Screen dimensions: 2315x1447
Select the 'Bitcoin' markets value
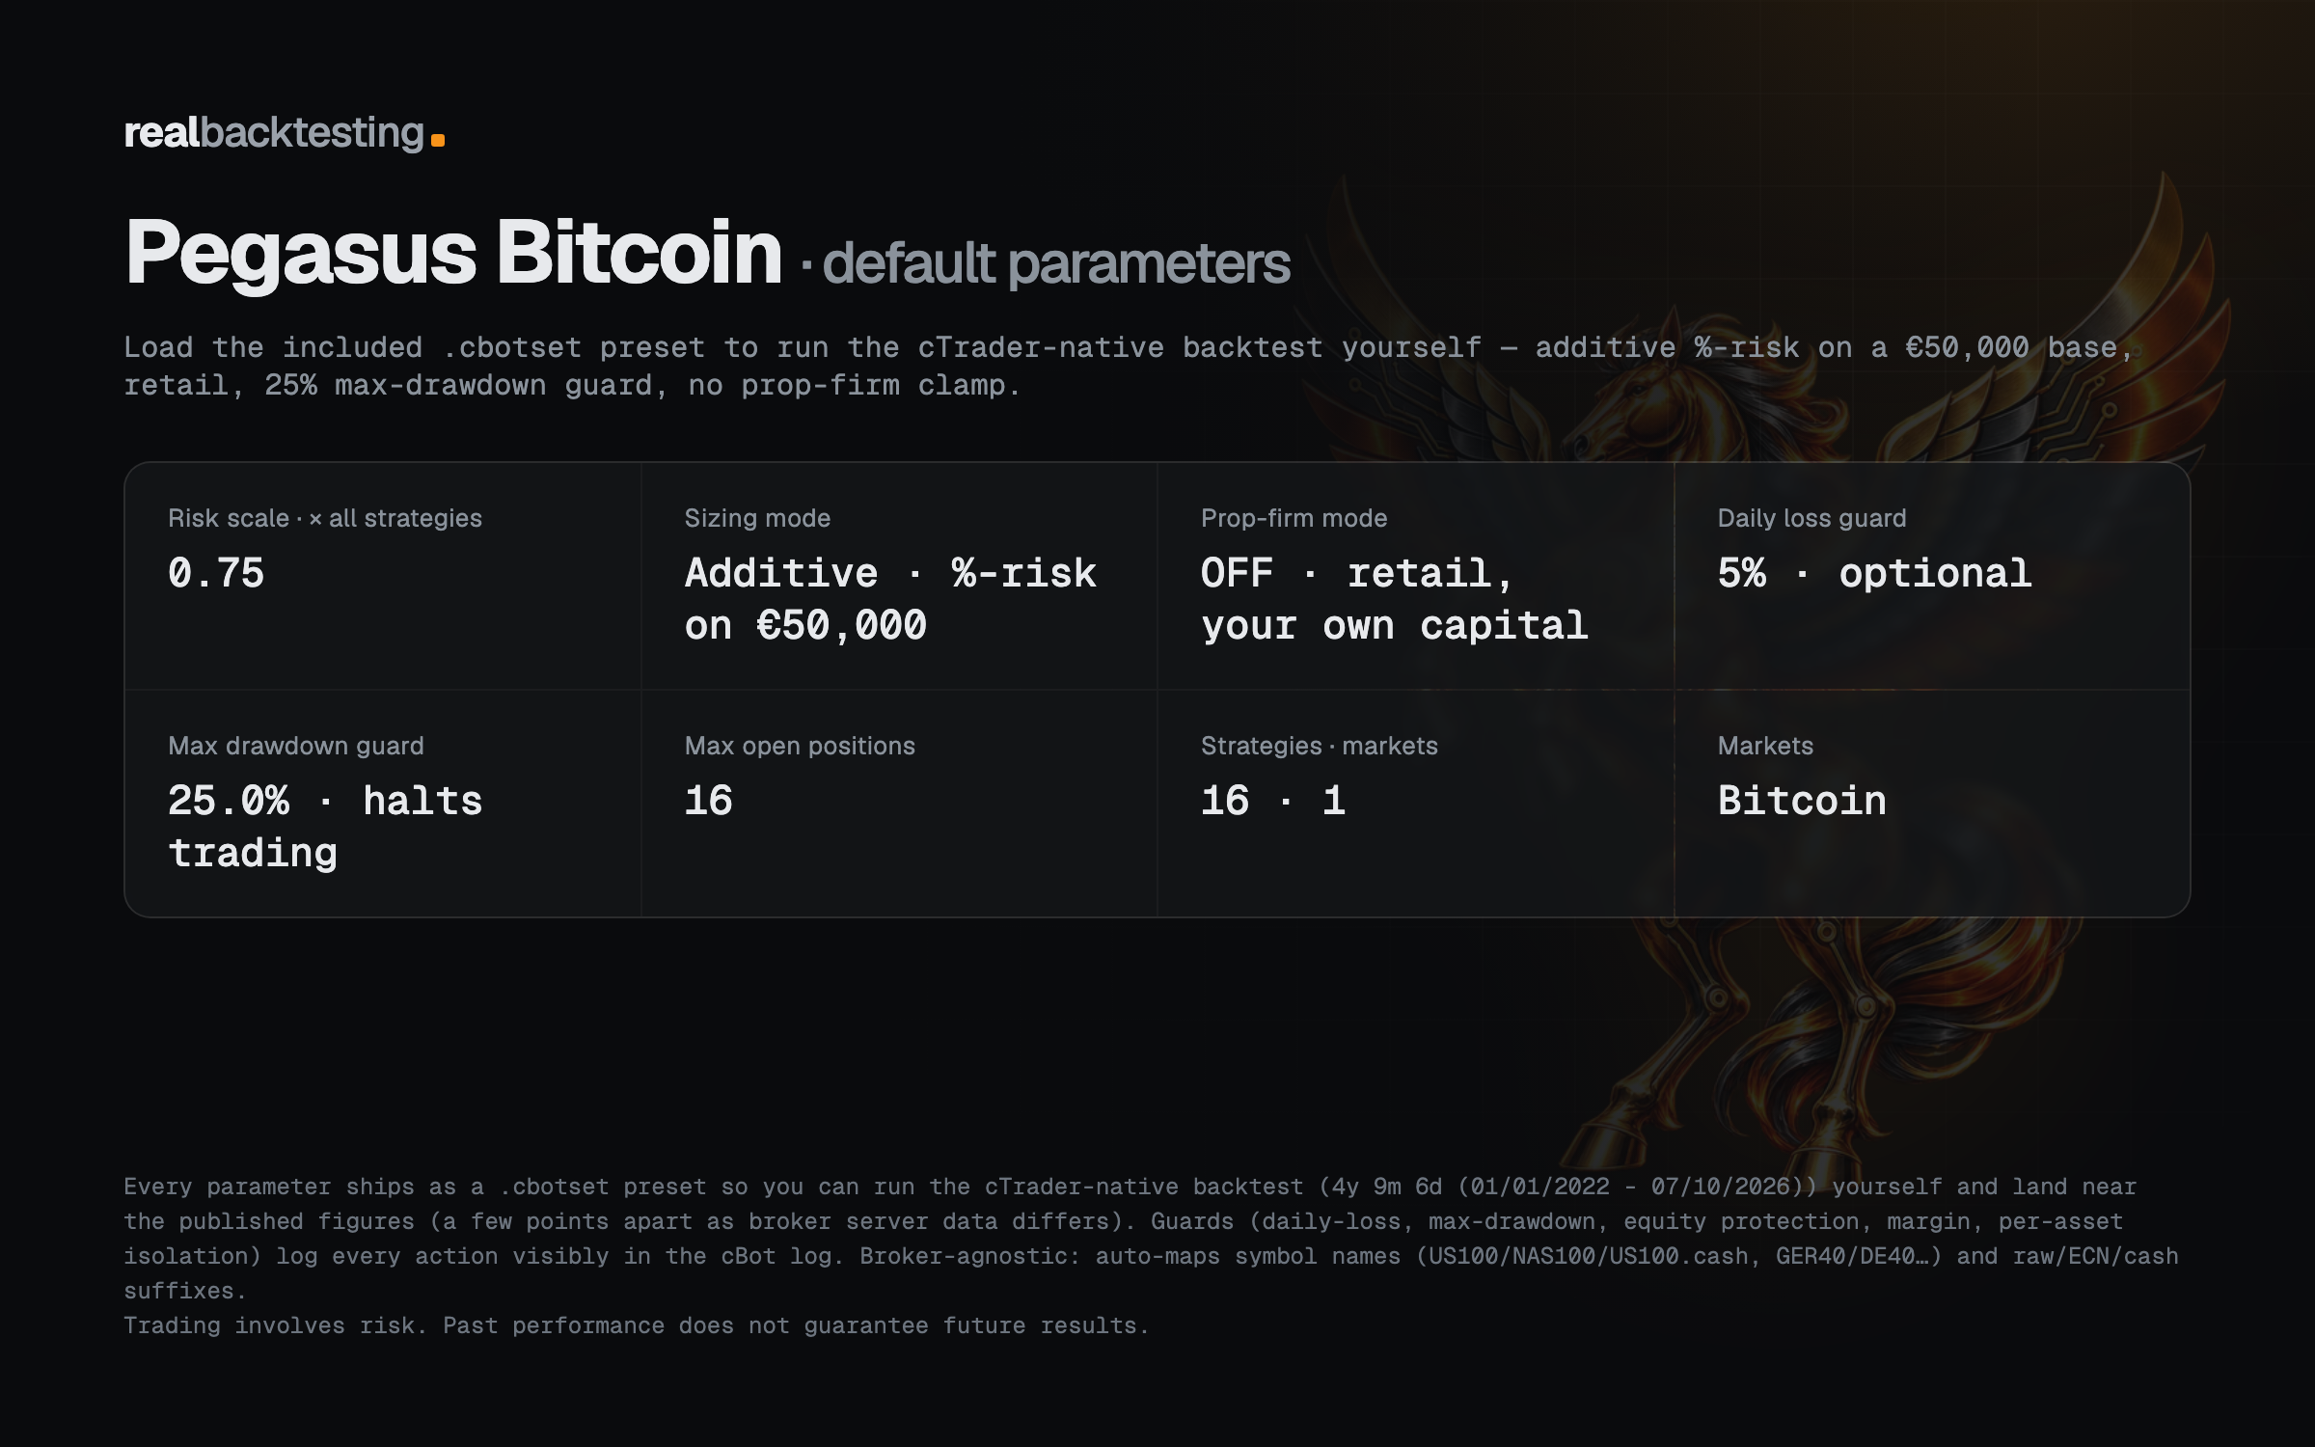[1802, 801]
